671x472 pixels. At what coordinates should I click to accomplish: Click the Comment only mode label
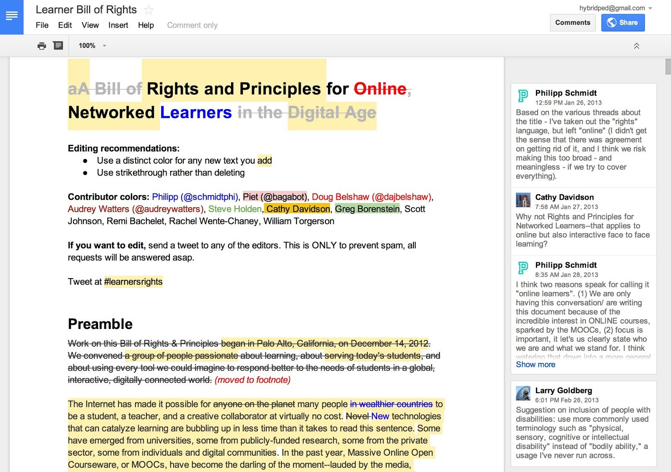click(x=192, y=25)
